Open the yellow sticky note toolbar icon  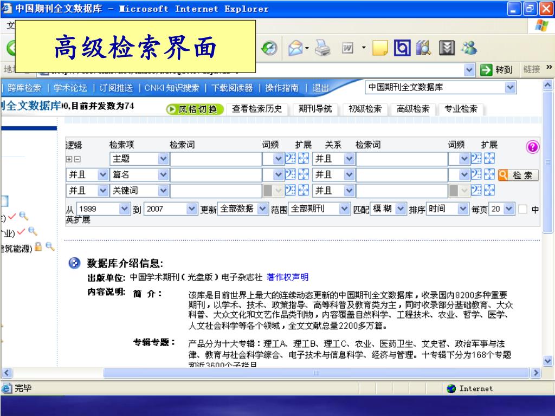[x=380, y=48]
